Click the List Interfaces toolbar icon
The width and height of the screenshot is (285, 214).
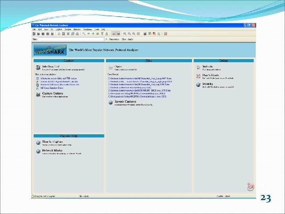pyautogui.click(x=34, y=34)
